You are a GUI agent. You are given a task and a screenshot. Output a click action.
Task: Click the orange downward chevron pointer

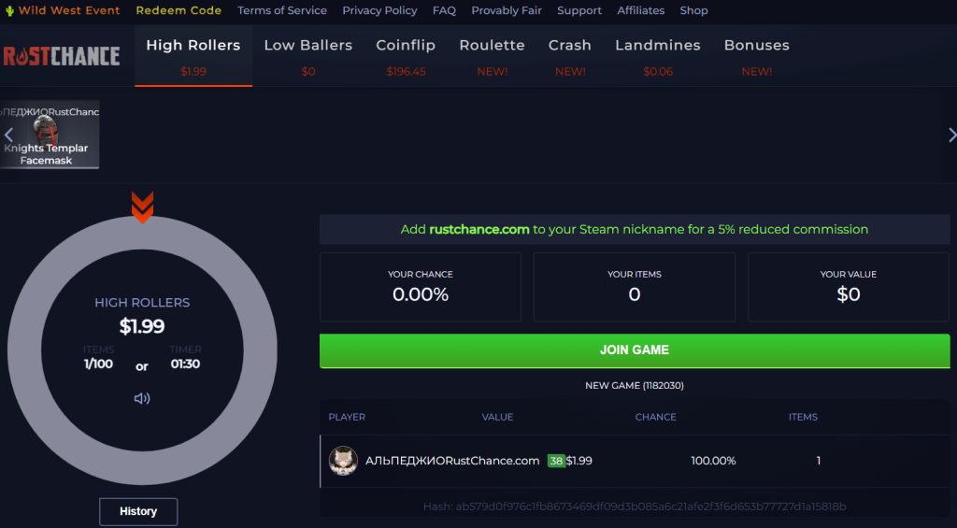[x=142, y=207]
